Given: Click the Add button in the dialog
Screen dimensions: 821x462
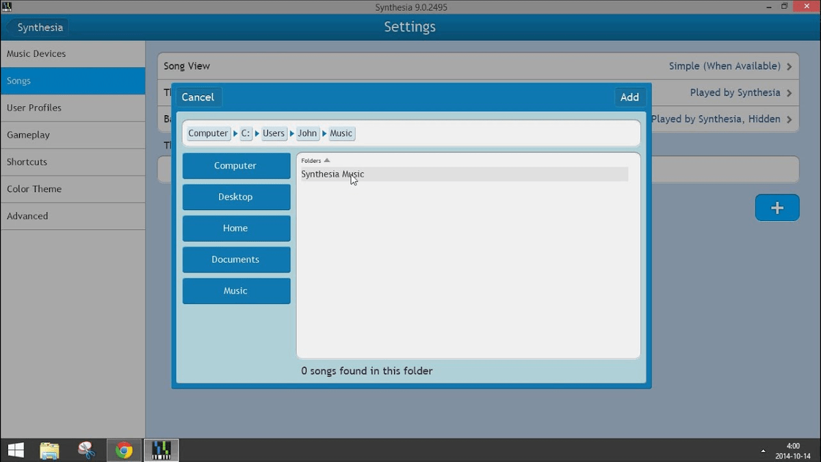Looking at the screenshot, I should click(629, 97).
